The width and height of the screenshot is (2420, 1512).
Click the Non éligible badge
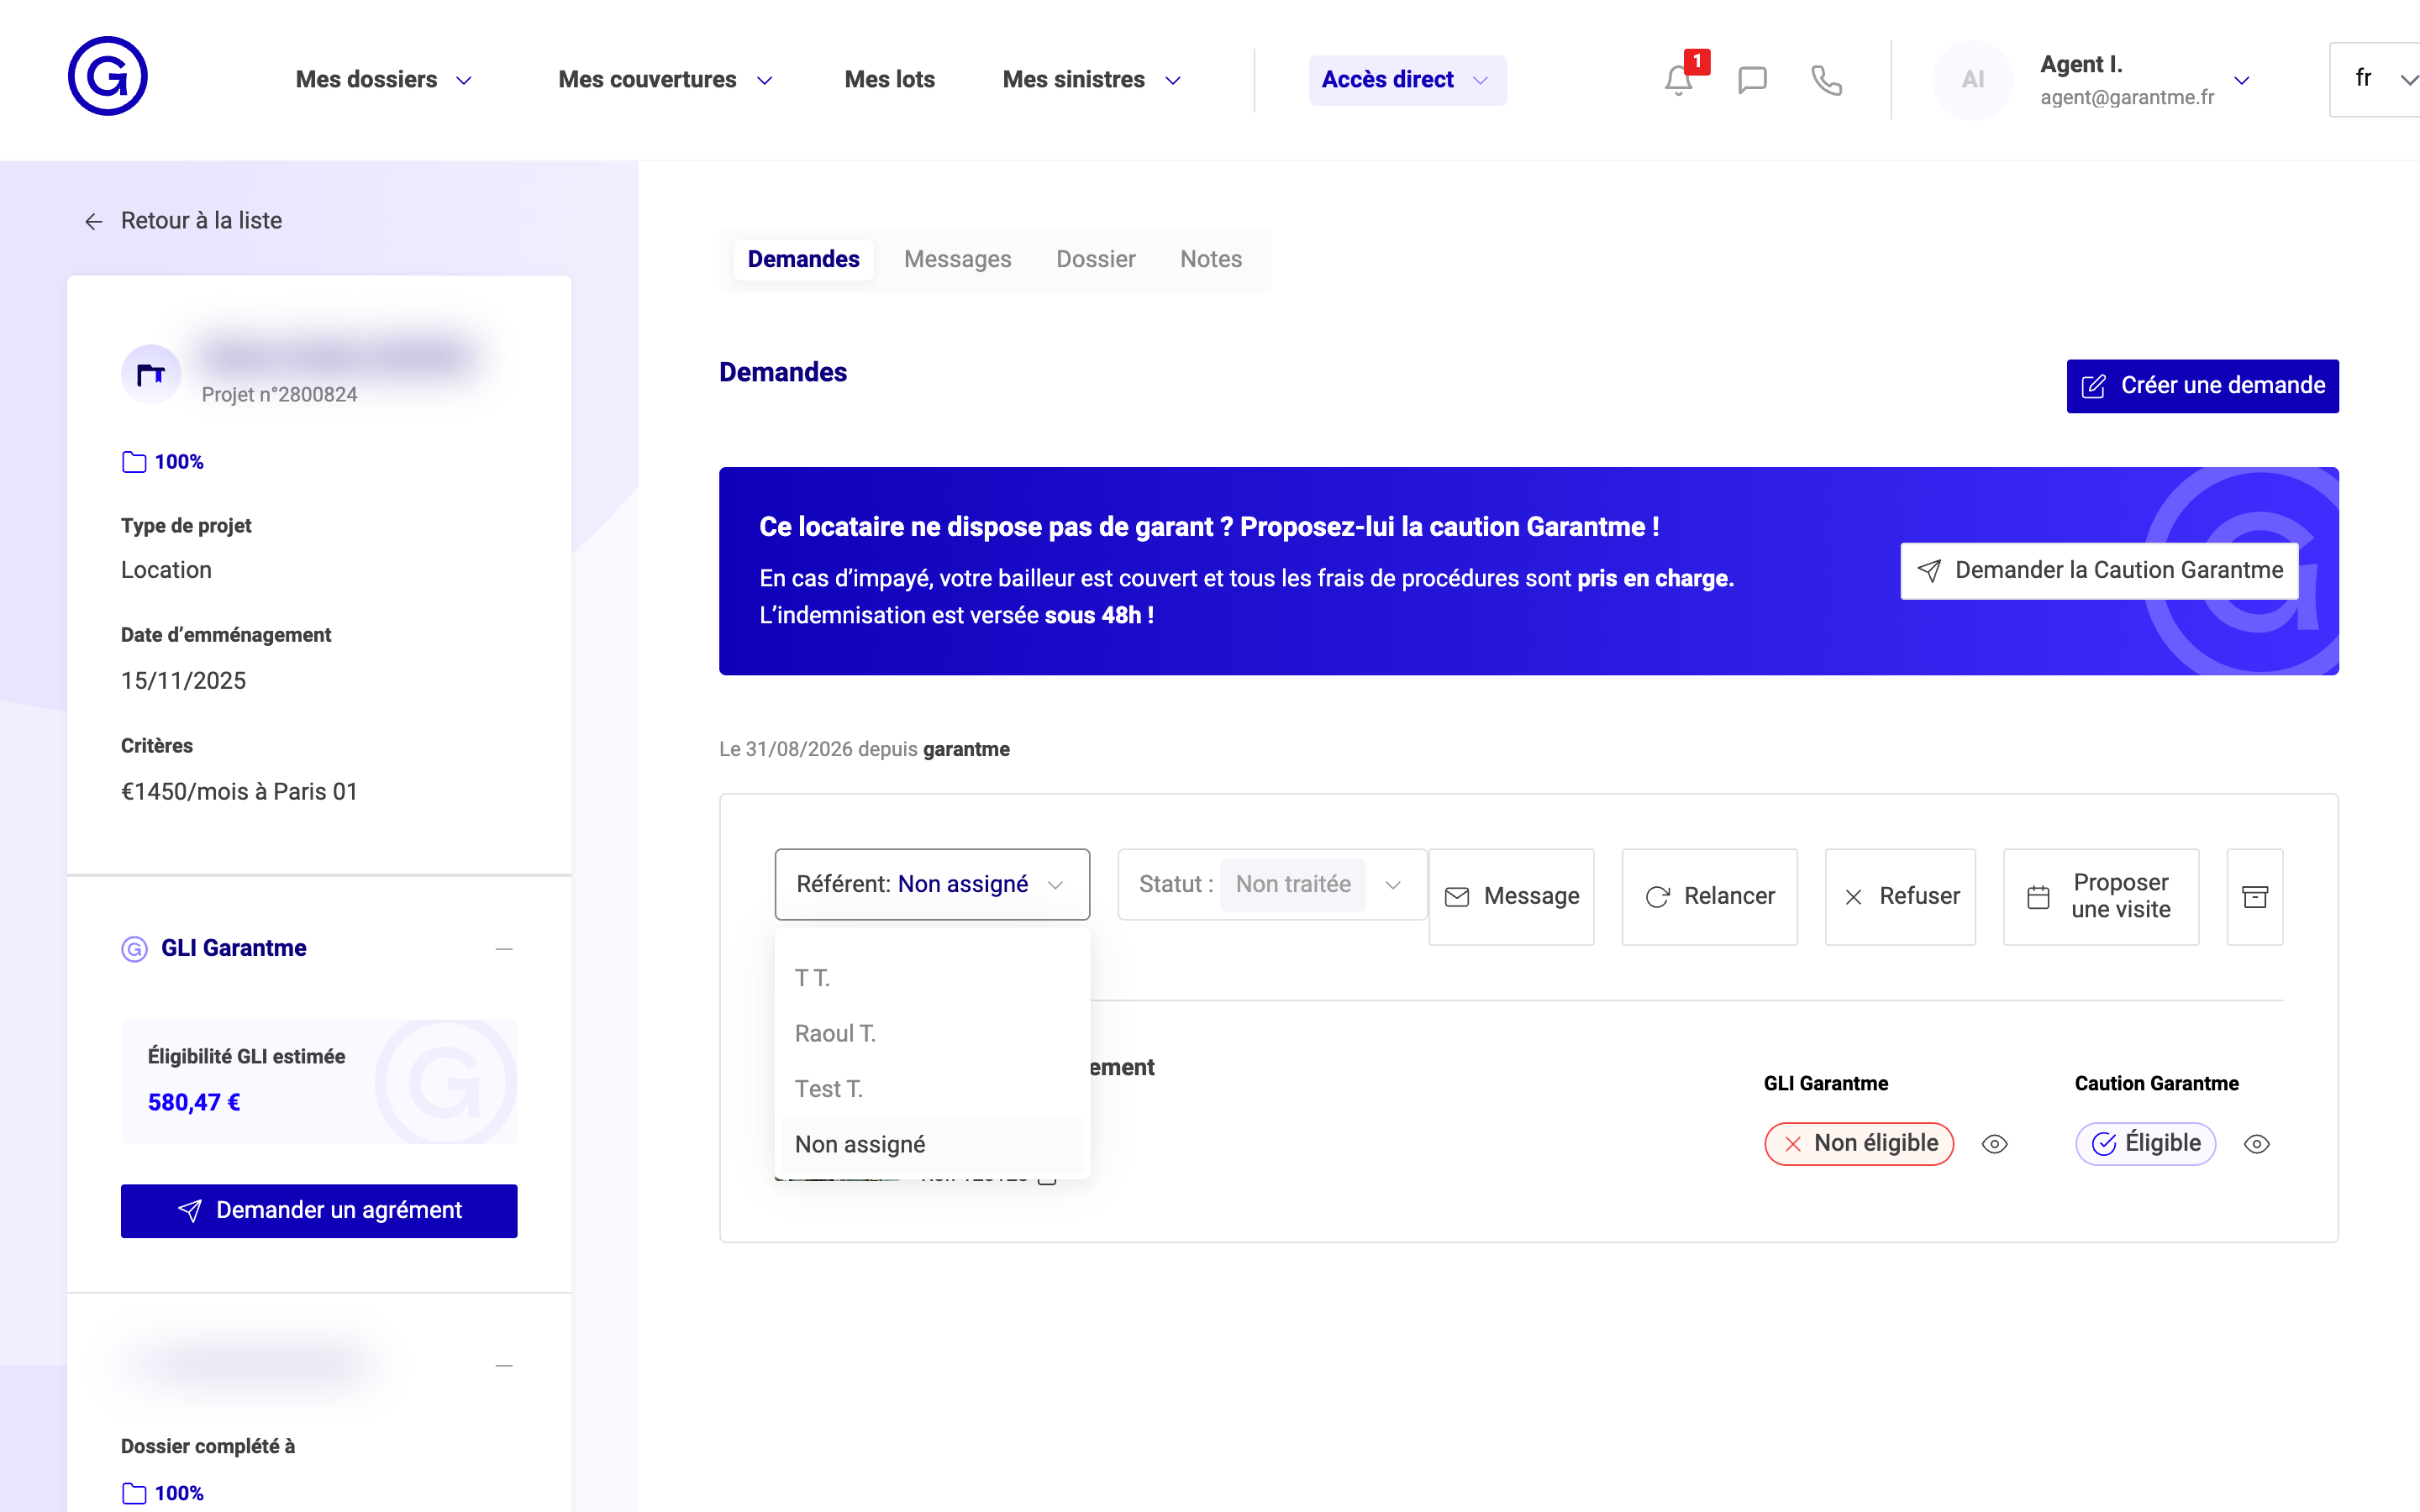click(1859, 1144)
